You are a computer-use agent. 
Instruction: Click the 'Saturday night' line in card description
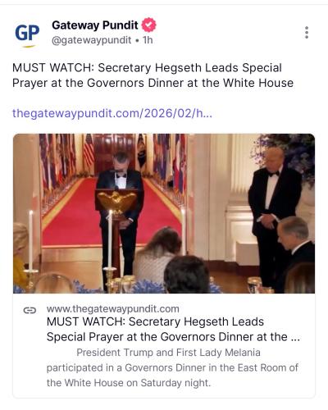[x=129, y=383]
